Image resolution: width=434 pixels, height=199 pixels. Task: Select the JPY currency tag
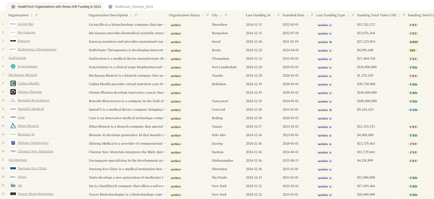tap(413, 50)
